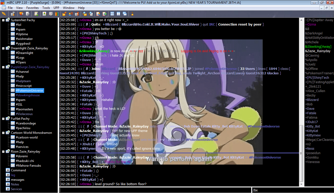Collapse the FurNet Pachy network tree
This screenshot has height=193, width=334.
click(3, 119)
